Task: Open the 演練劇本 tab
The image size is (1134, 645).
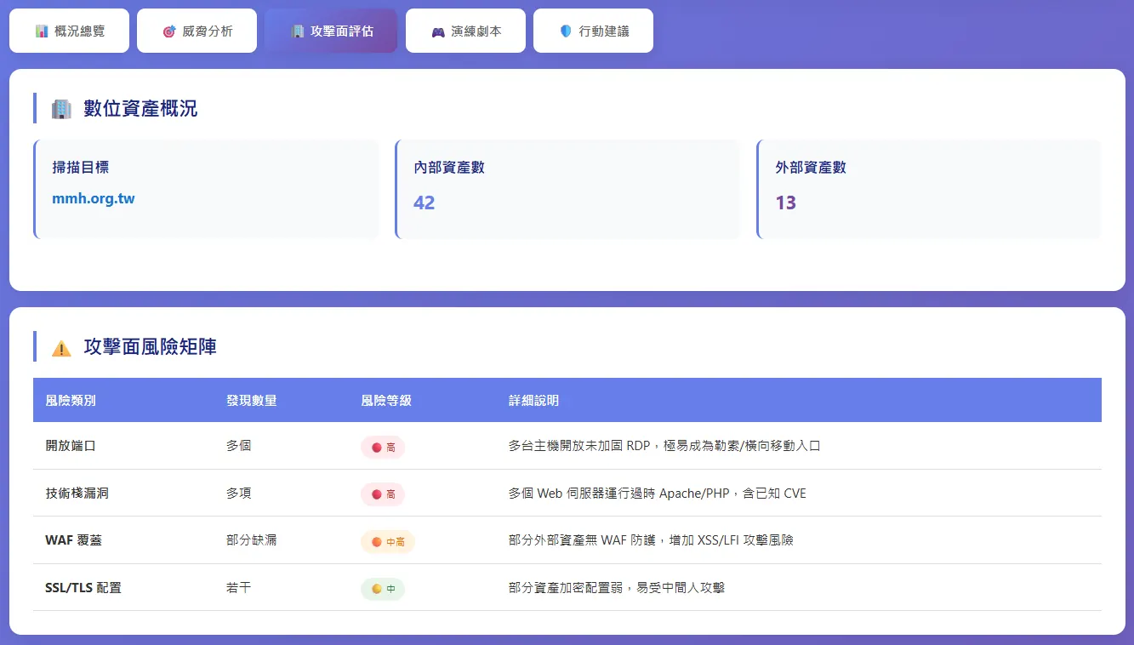Action: coord(465,31)
